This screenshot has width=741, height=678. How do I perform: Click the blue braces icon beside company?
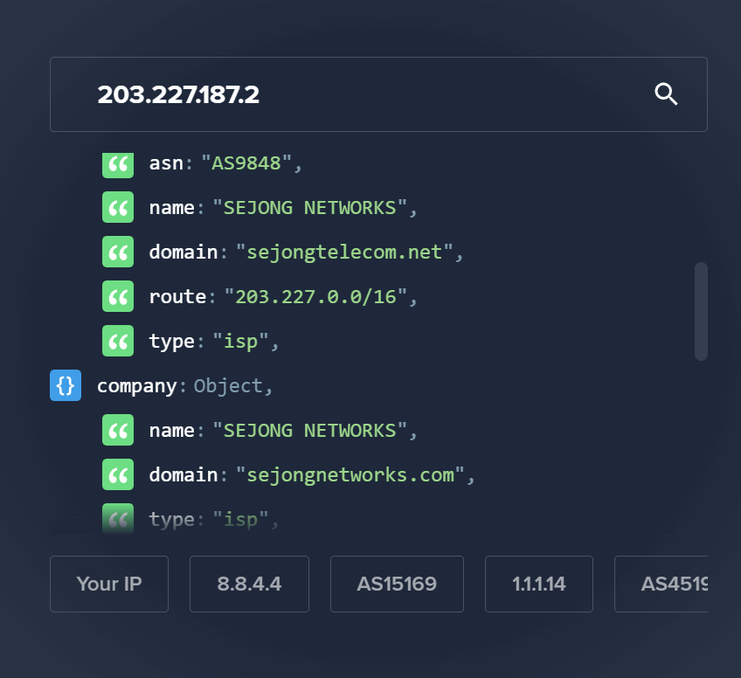point(66,385)
